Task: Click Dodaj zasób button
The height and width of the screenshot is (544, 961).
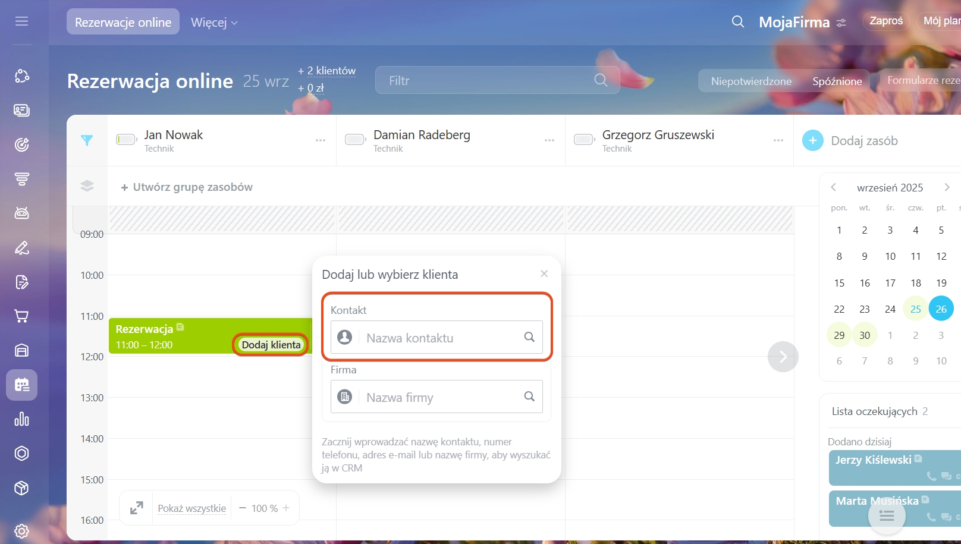Action: (850, 141)
